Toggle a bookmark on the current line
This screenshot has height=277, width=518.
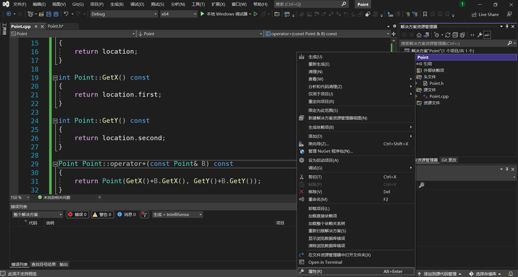tap(425, 14)
